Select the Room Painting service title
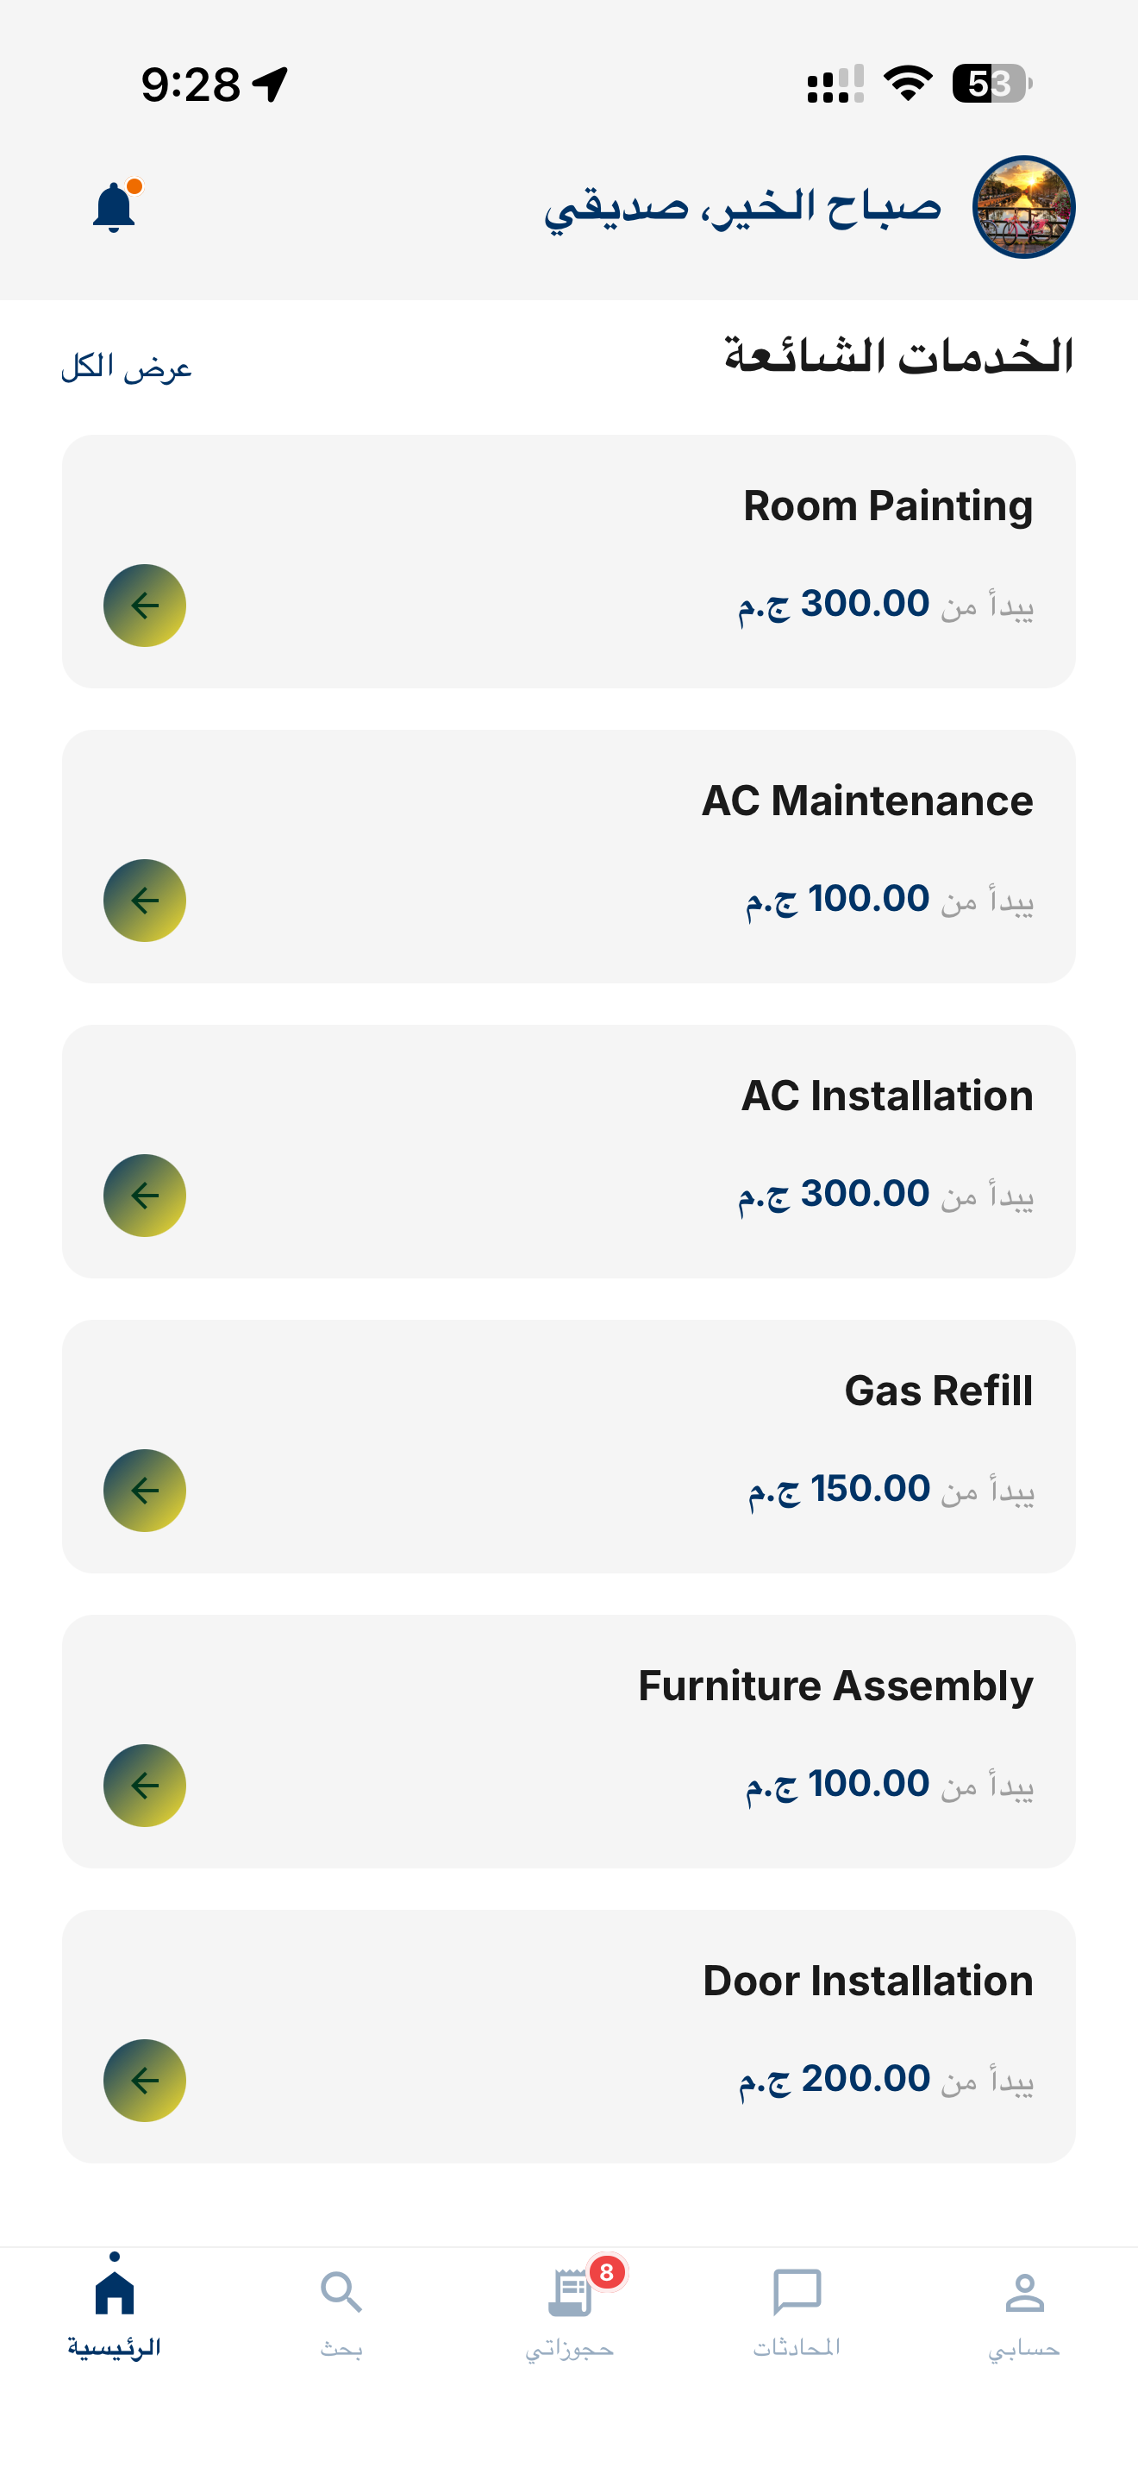 click(888, 506)
